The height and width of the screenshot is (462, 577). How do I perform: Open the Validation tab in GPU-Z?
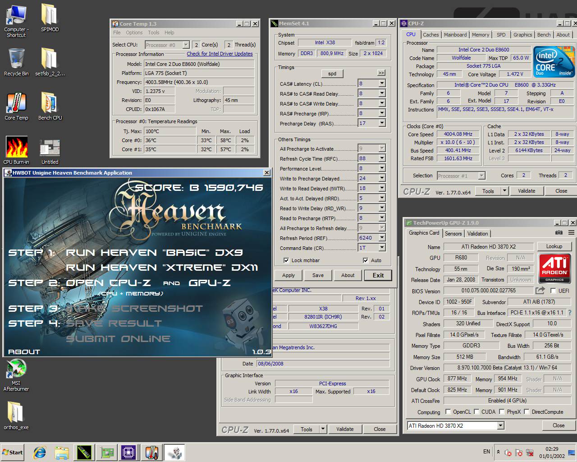click(x=477, y=234)
